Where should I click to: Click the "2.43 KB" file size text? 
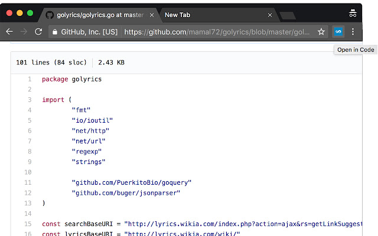point(111,63)
